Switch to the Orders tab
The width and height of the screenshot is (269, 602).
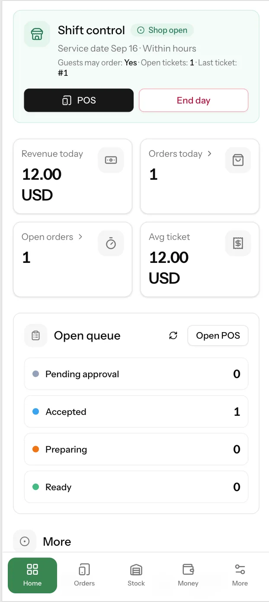click(x=84, y=575)
